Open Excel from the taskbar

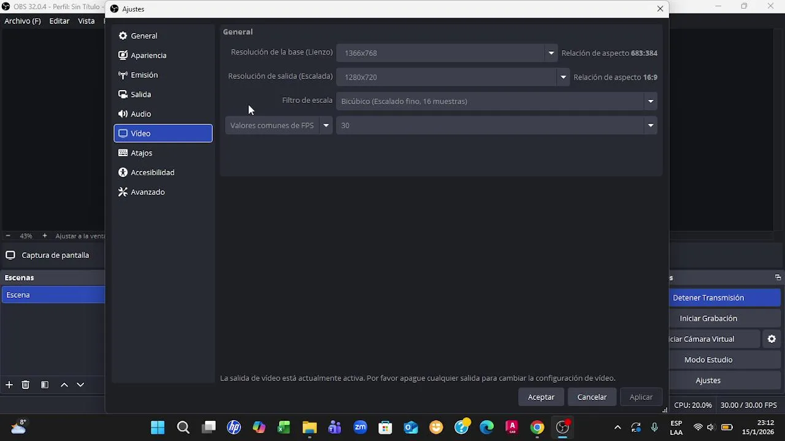tap(284, 428)
